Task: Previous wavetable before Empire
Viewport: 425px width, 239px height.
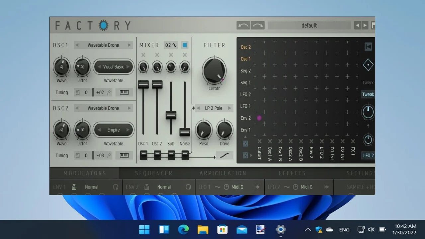Action: tap(99, 130)
